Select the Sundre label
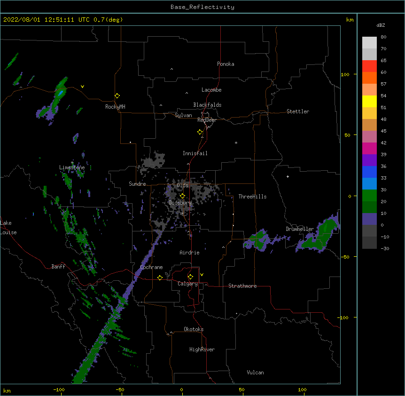This screenshot has height=396, width=405. click(x=137, y=184)
